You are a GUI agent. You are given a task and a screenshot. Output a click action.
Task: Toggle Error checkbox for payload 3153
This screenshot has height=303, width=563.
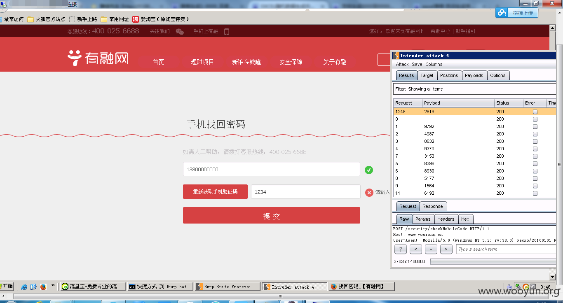pyautogui.click(x=535, y=156)
